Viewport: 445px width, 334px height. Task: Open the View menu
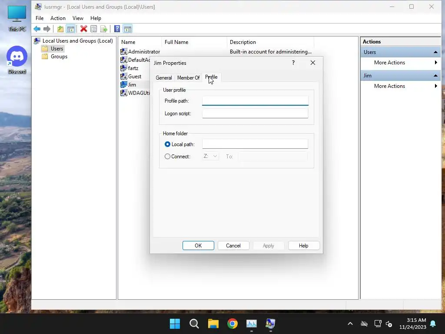78,18
